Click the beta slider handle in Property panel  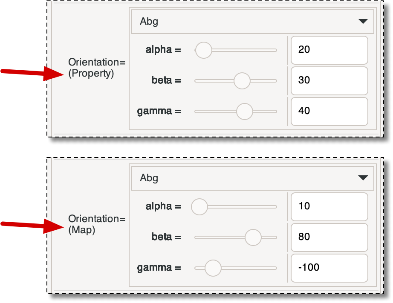(x=242, y=80)
